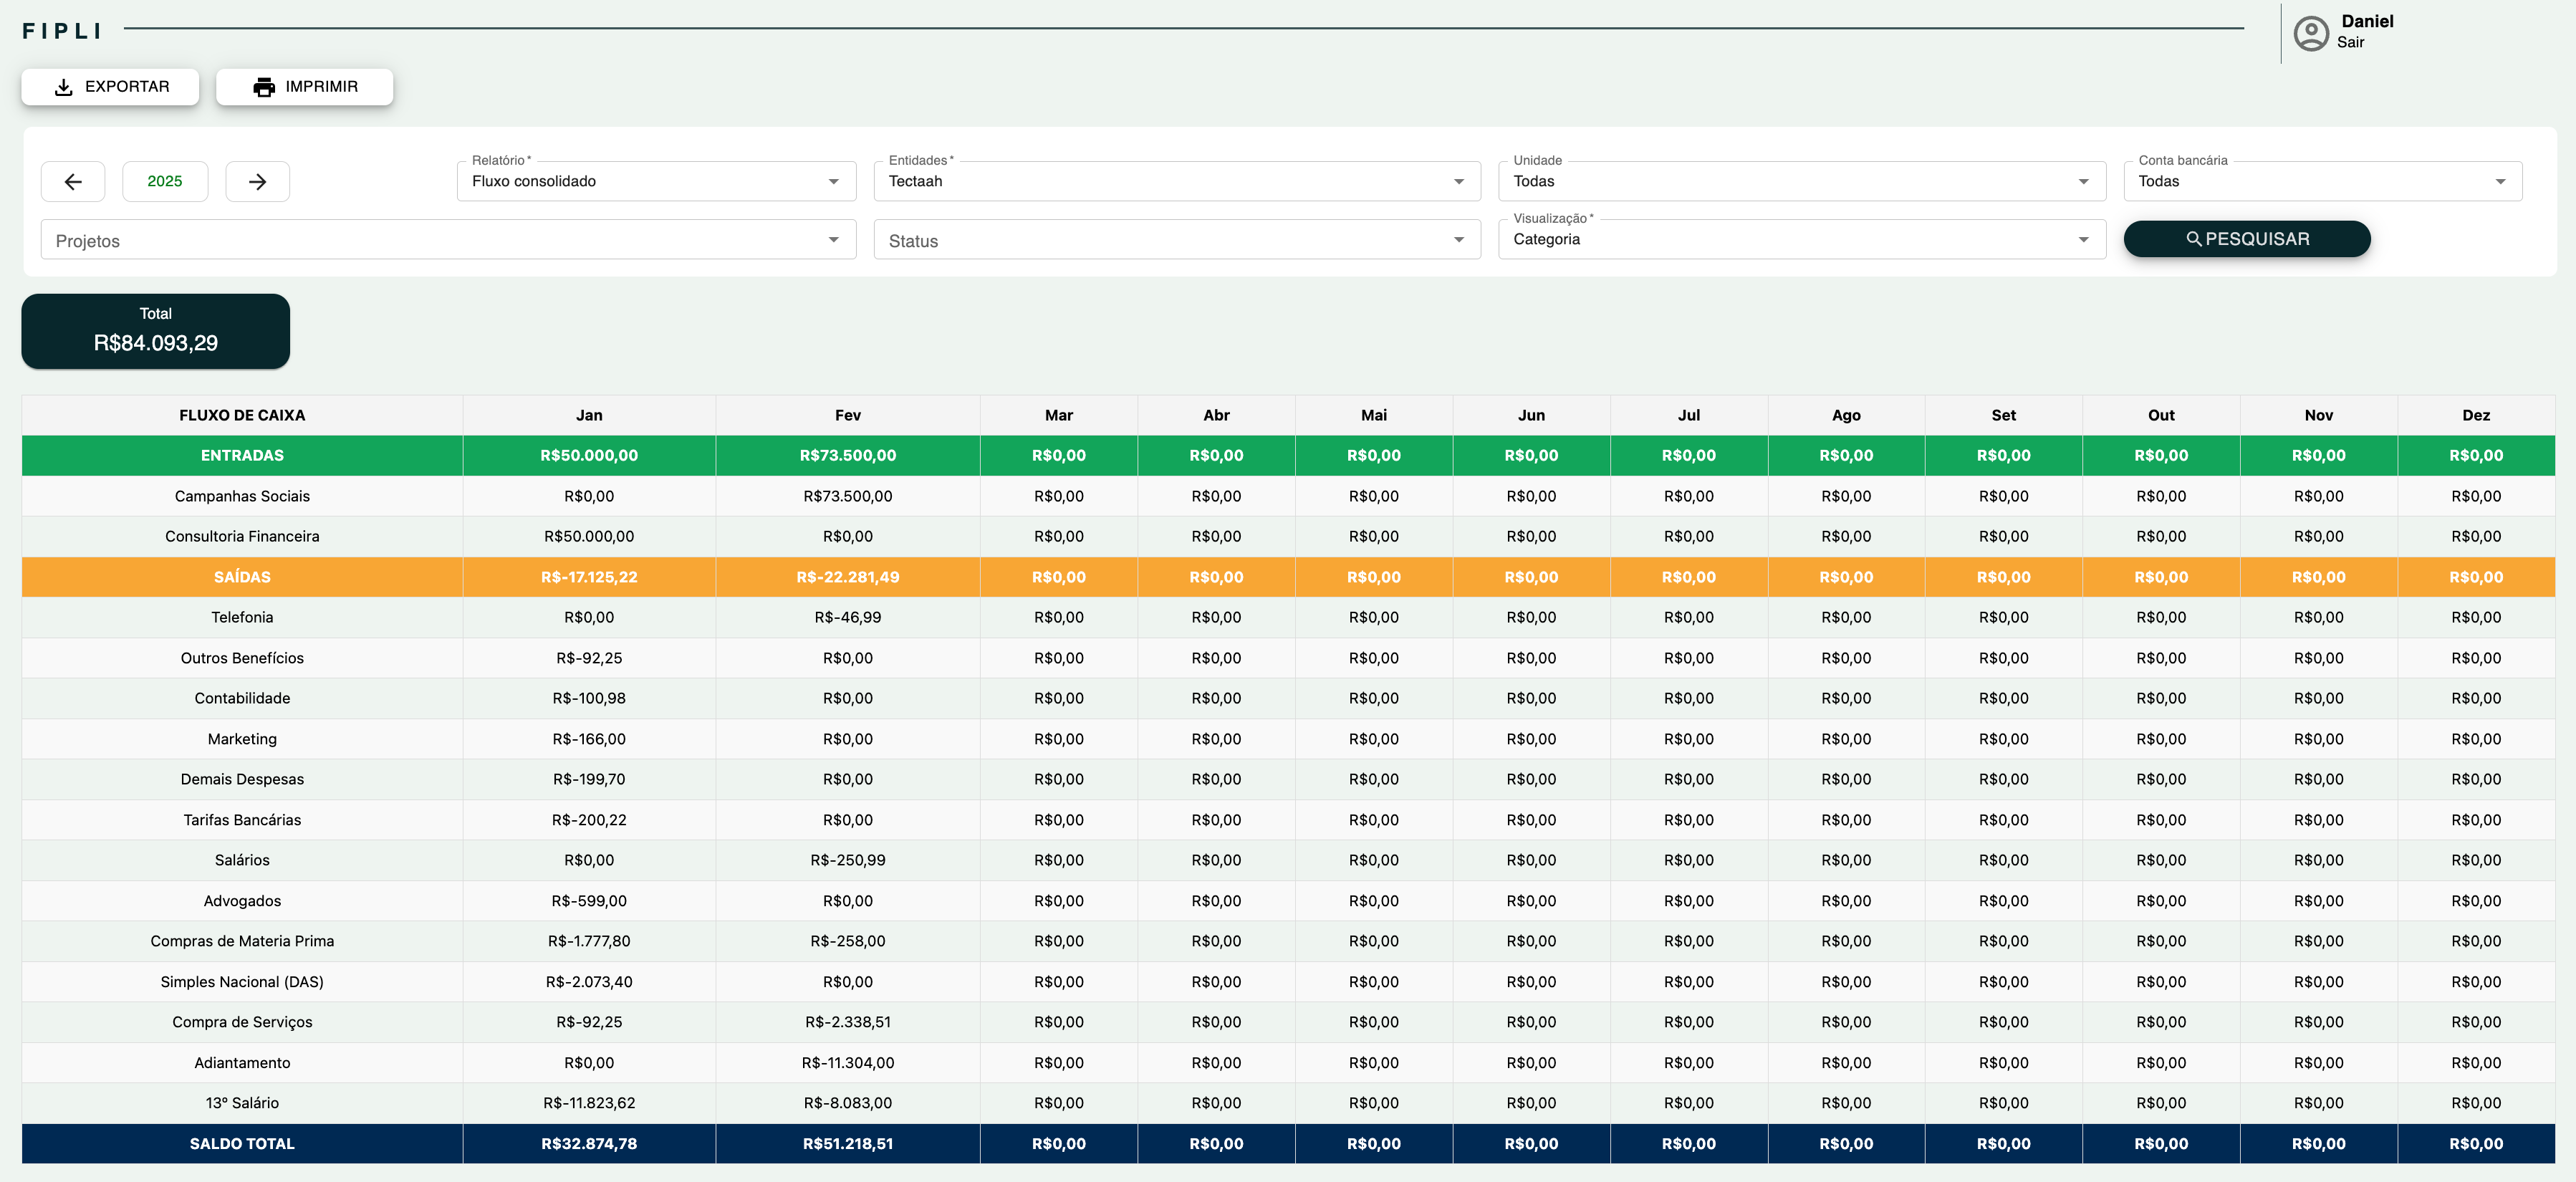This screenshot has height=1182, width=2576.
Task: Click the FIPLI logo
Action: (62, 31)
